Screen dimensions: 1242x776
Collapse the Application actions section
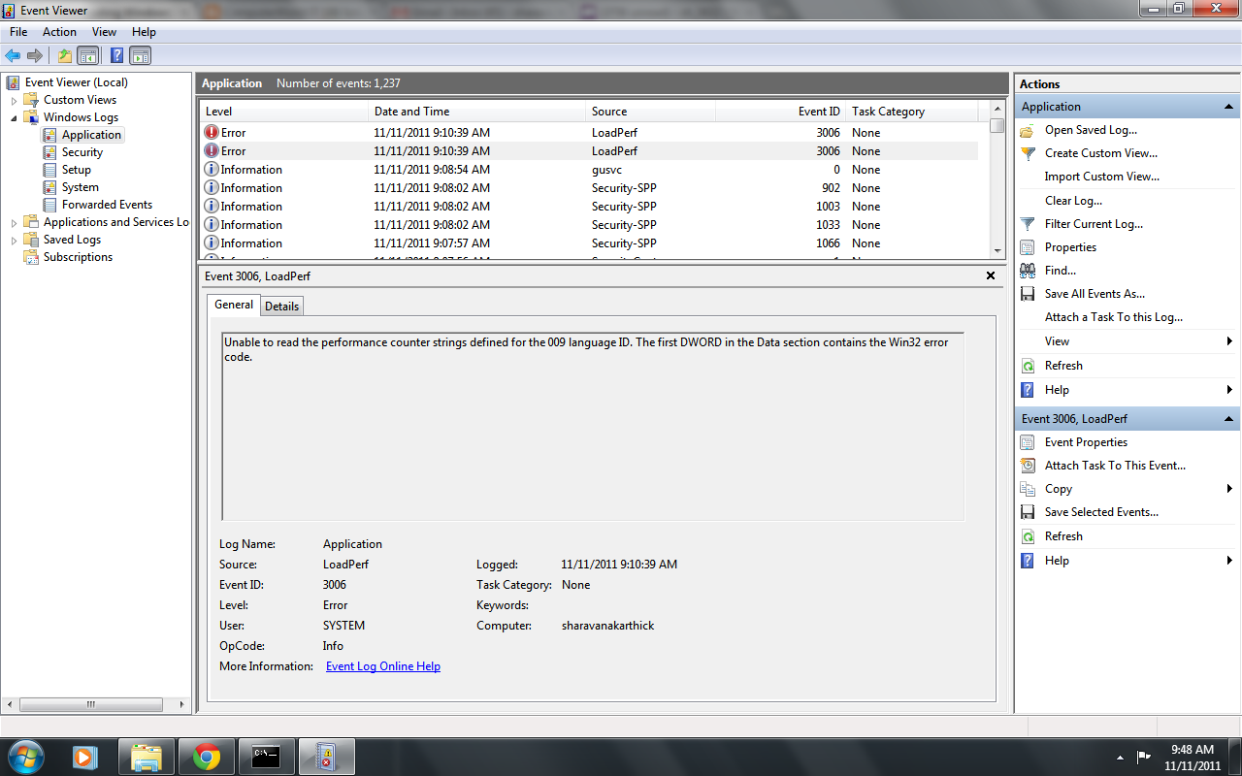click(x=1230, y=106)
